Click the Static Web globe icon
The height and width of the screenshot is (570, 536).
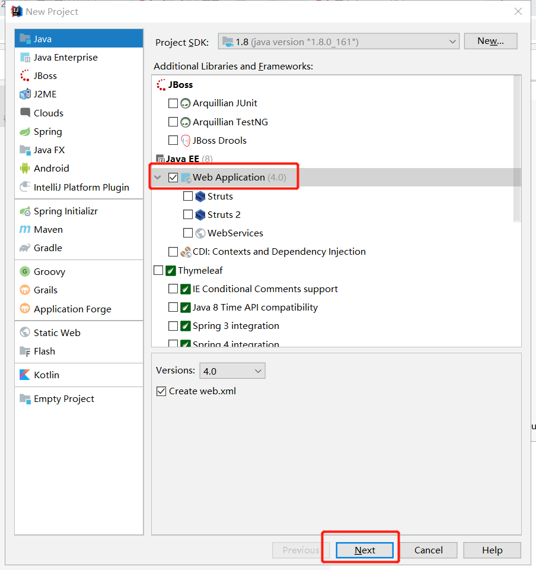click(25, 332)
